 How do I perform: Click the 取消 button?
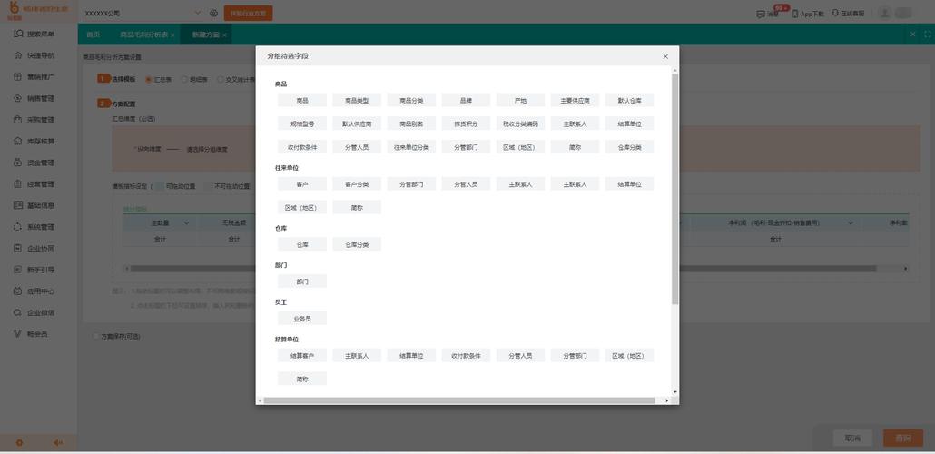[x=852, y=439]
